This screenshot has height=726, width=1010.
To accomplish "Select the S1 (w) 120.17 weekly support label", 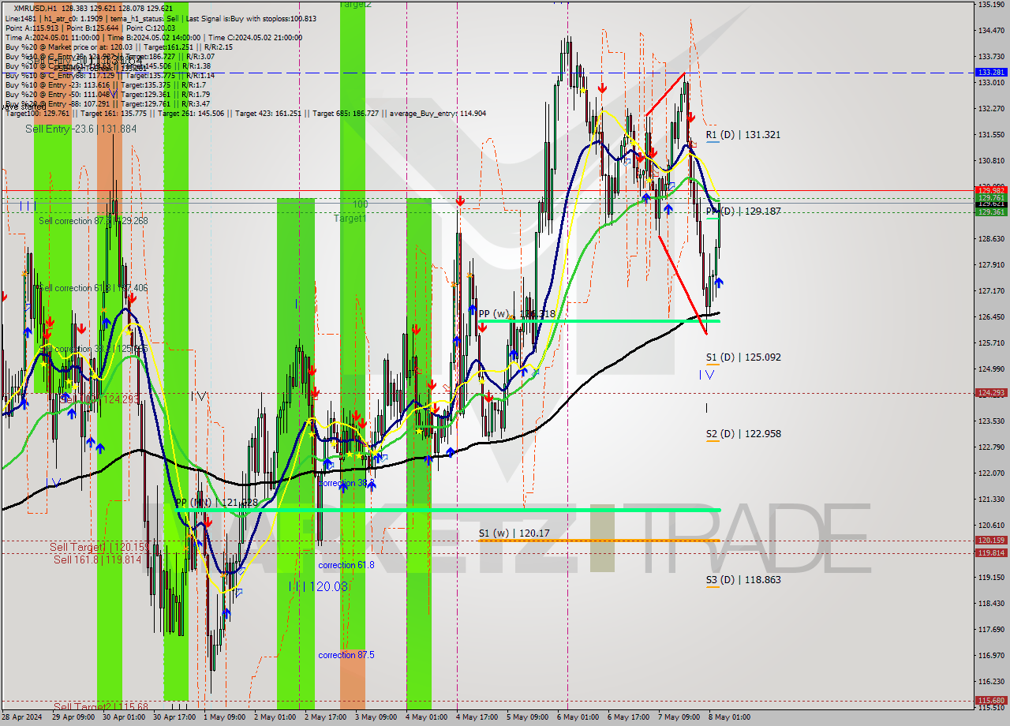I will click(514, 533).
